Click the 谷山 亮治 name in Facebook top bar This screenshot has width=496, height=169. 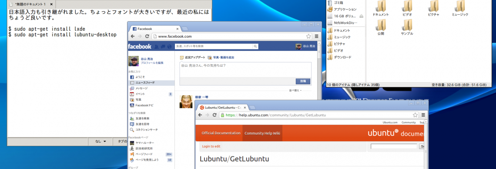[309, 46]
